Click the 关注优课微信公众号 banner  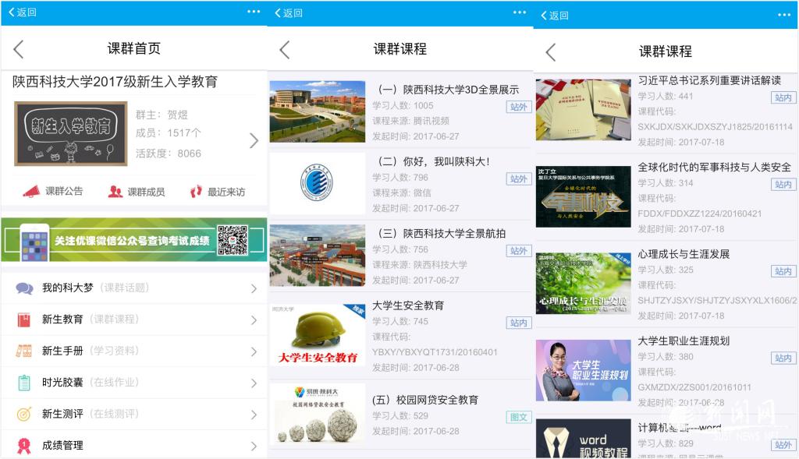[x=133, y=241]
